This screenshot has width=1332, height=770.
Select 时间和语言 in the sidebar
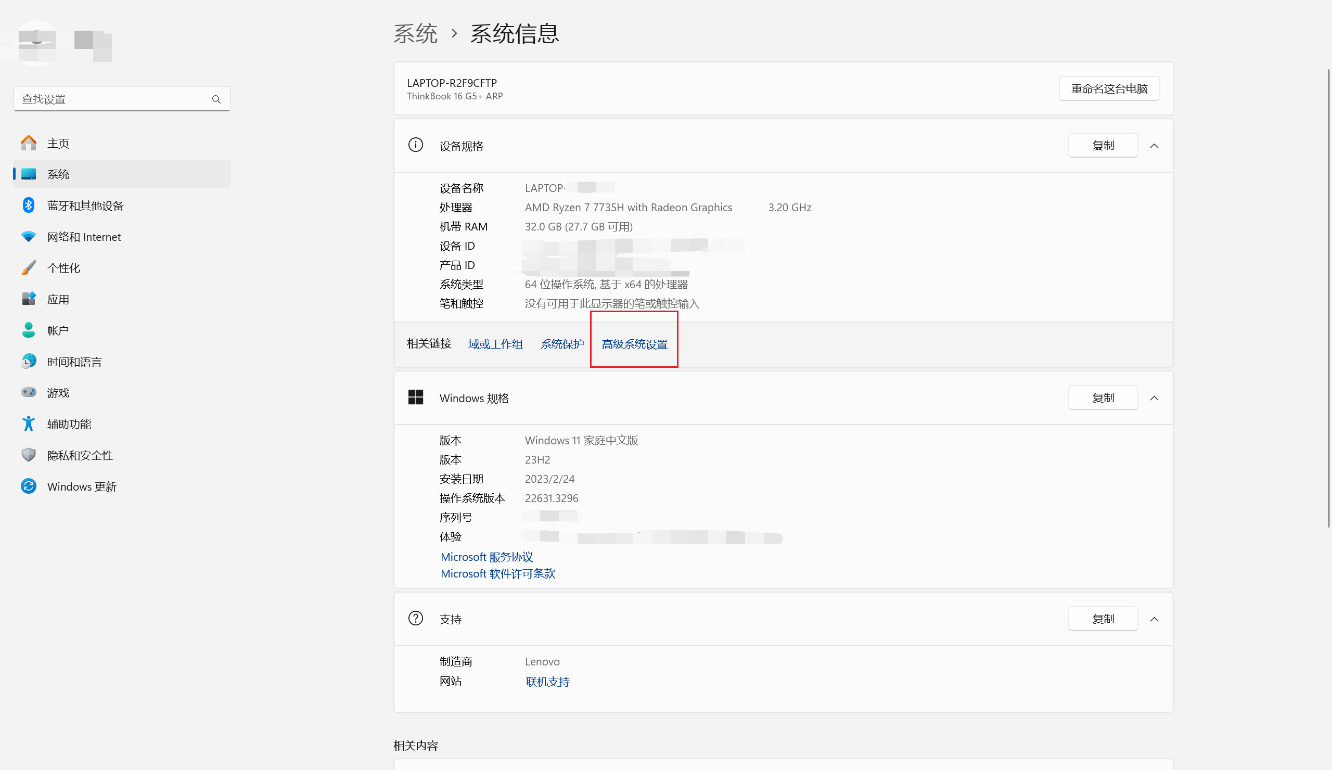tap(74, 362)
